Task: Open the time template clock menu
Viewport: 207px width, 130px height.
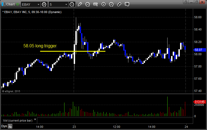Action: [x=72, y=4]
